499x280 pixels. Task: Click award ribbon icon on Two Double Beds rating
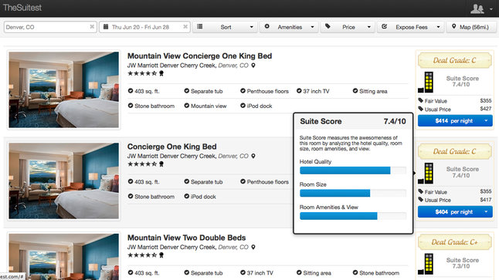pos(161,255)
